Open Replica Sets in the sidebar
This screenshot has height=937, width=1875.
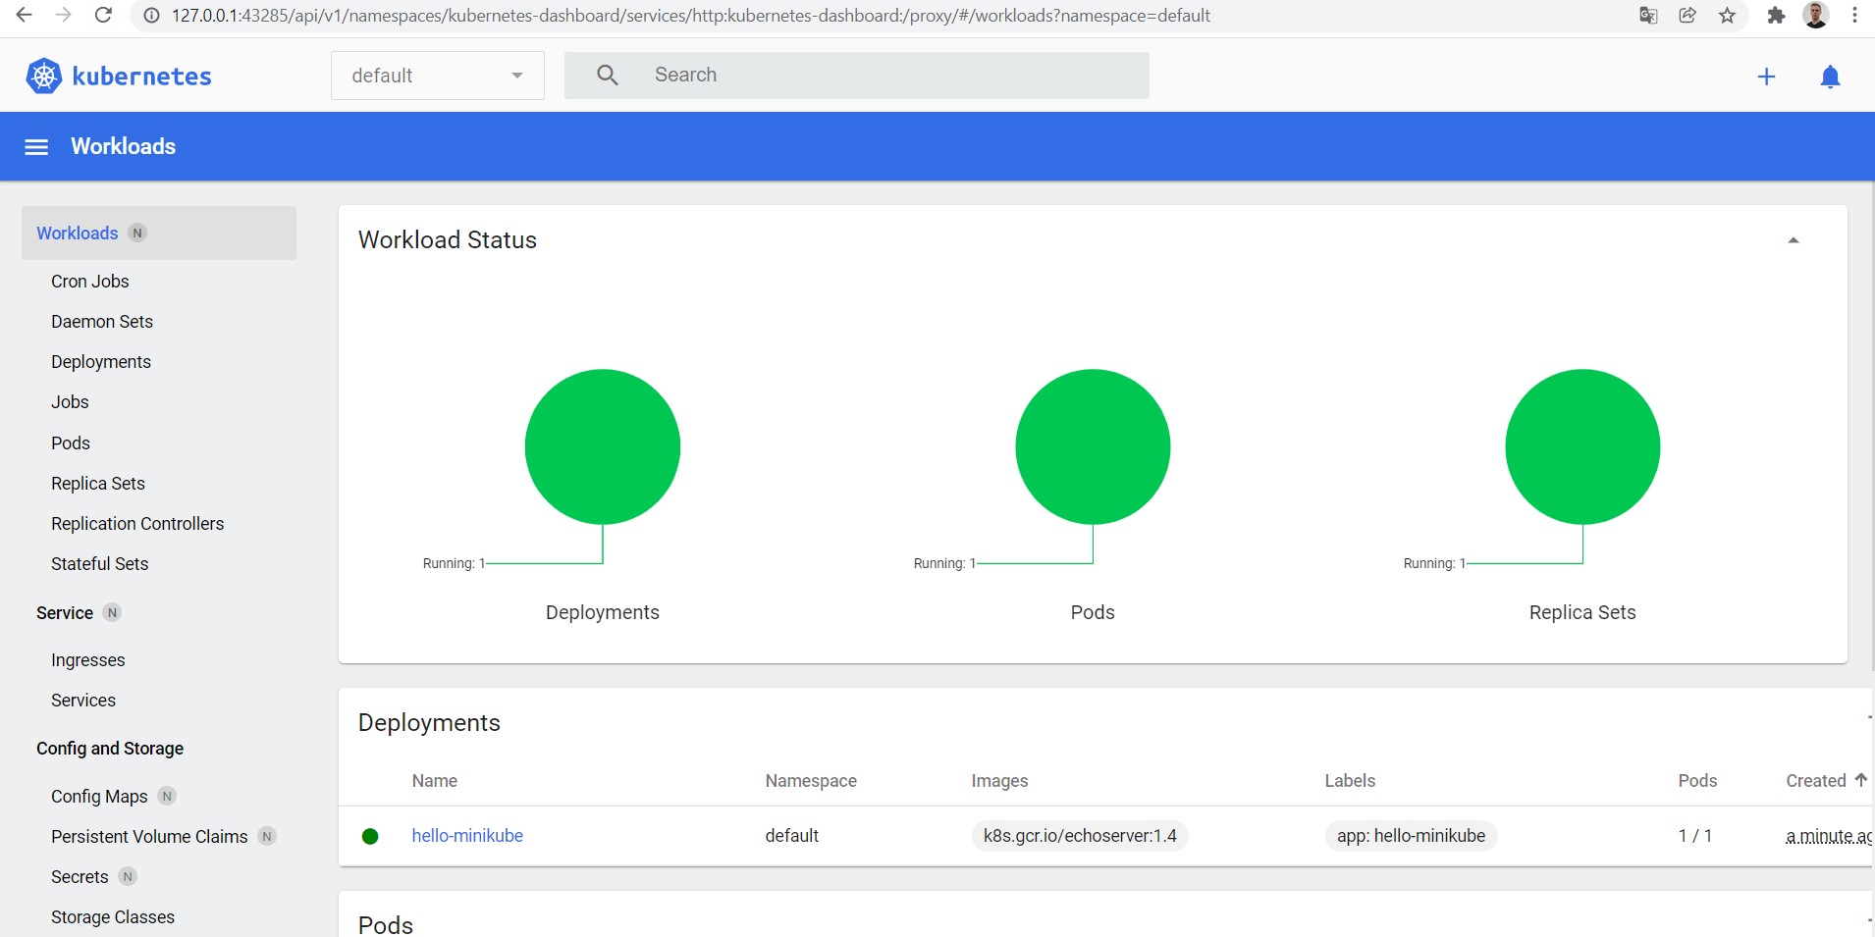point(98,484)
